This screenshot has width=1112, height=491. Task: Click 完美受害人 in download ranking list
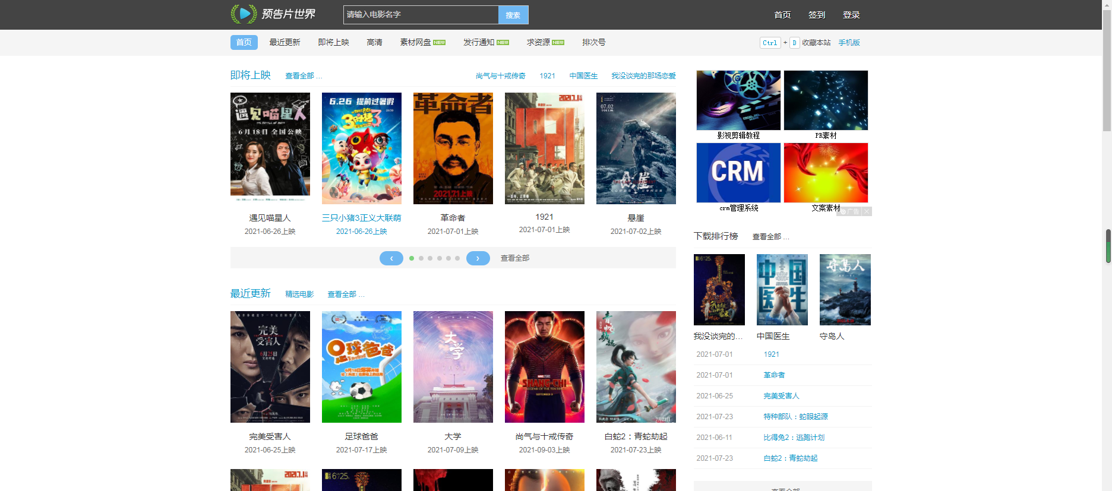coord(781,396)
